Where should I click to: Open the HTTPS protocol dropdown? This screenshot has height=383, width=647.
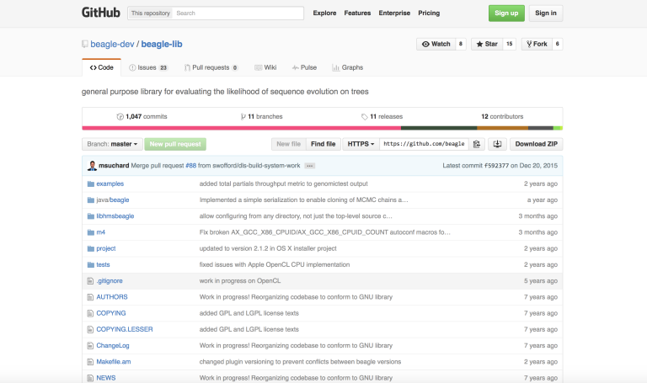361,144
